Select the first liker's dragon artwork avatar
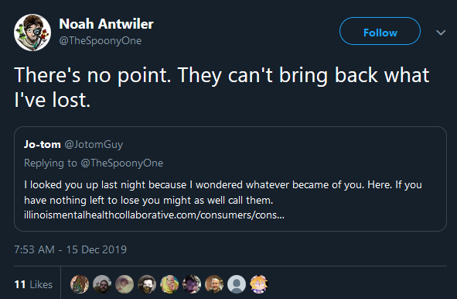 (80, 284)
